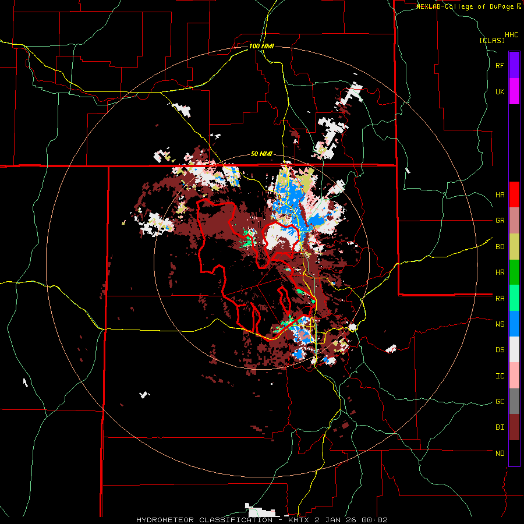Viewport: 524px width, 524px height.
Task: Click the UK legend label
Action: pyautogui.click(x=500, y=92)
